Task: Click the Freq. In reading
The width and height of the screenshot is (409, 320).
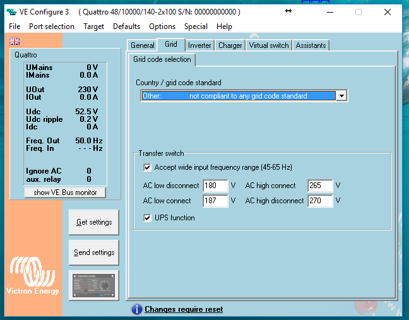Action: click(64, 148)
